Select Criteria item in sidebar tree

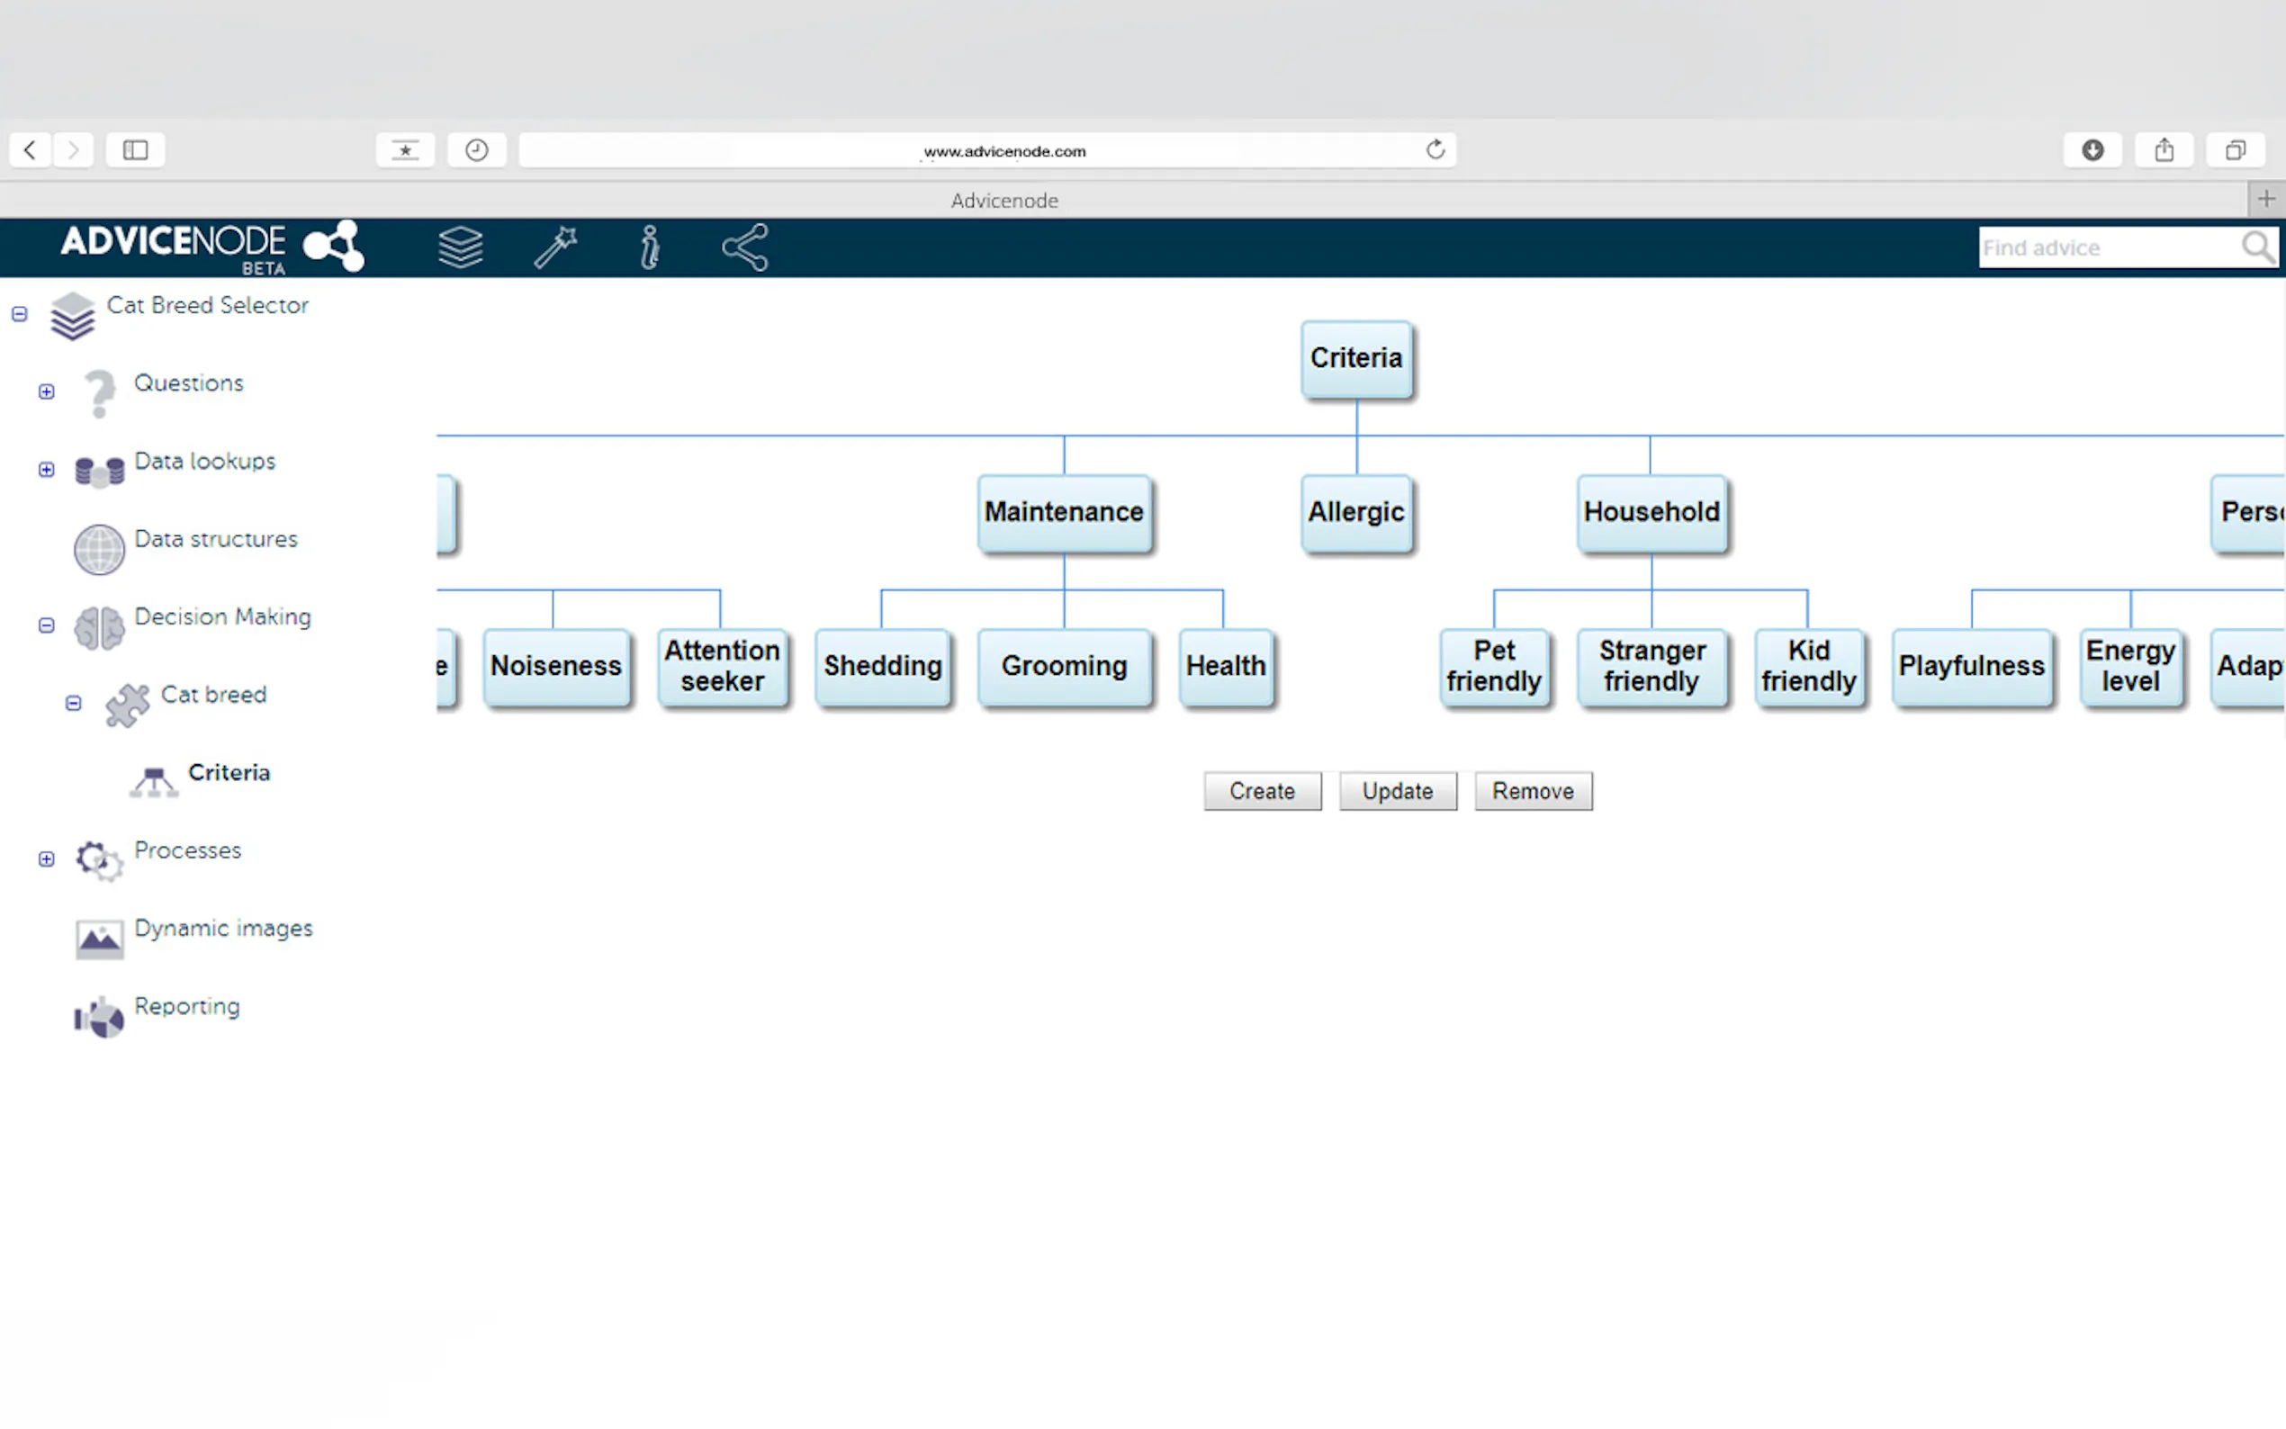pyautogui.click(x=229, y=772)
